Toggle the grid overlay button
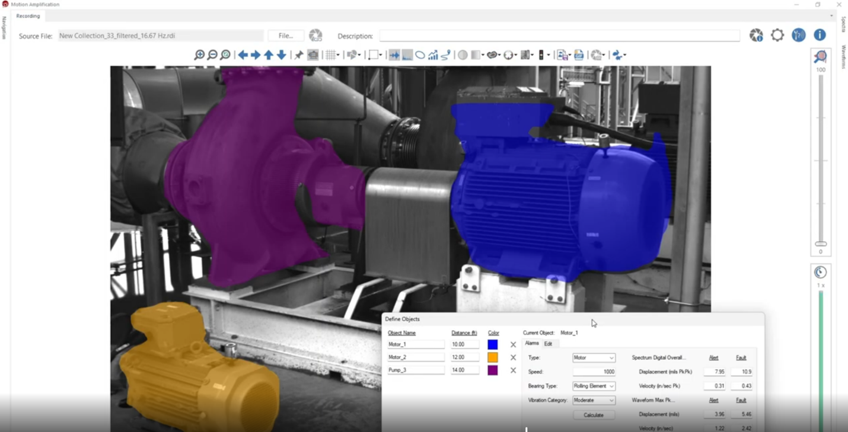This screenshot has height=432, width=848. point(330,55)
